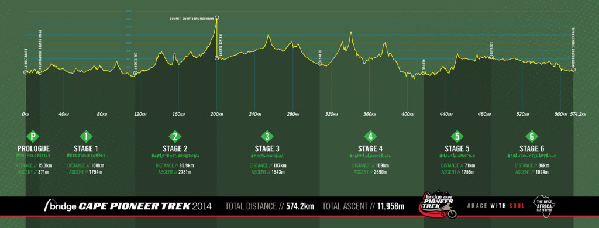Select the 360km axis label

(x=370, y=114)
